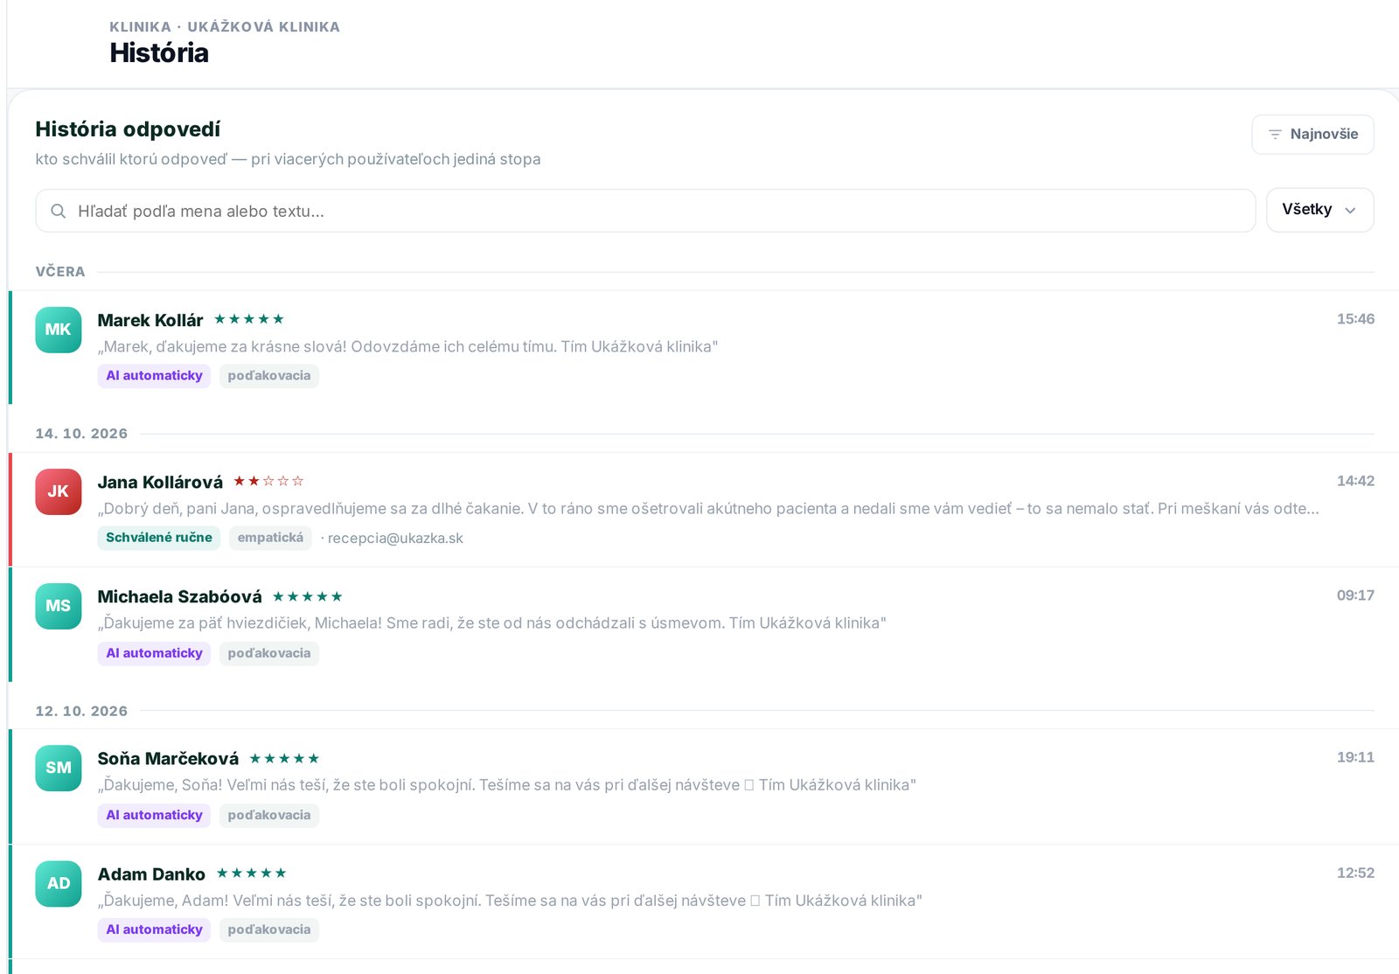Click recepcia@ukazka.sk approver email
The image size is (1399, 974).
click(x=395, y=539)
